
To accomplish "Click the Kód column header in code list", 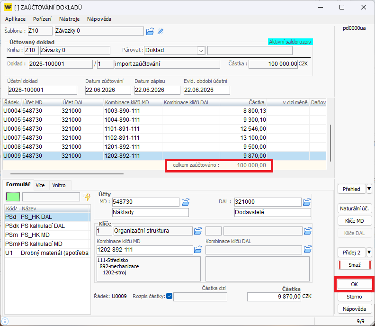I will [12, 208].
